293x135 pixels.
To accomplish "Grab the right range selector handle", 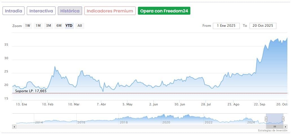I will [283, 119].
